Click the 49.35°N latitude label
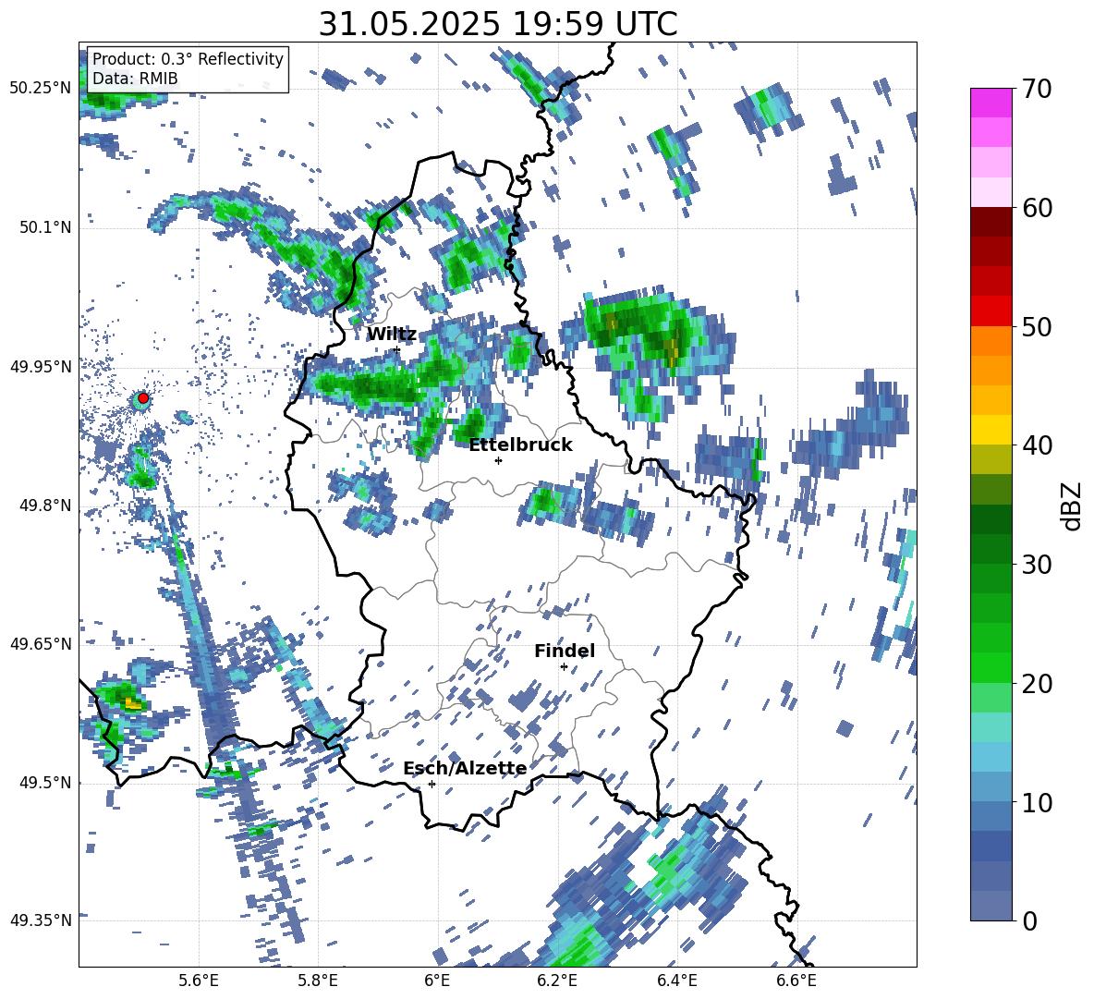The height and width of the screenshot is (999, 1094). 41,920
